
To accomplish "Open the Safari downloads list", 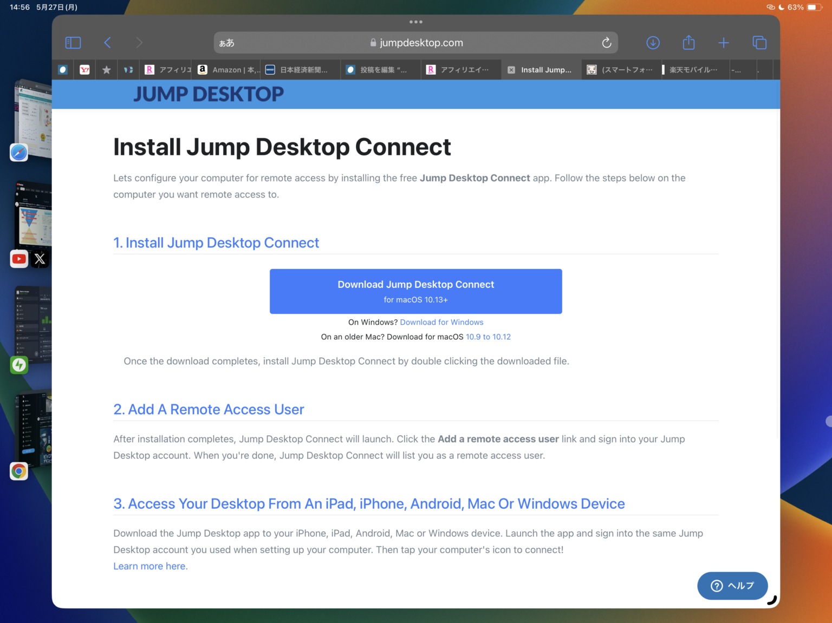I will [x=653, y=43].
